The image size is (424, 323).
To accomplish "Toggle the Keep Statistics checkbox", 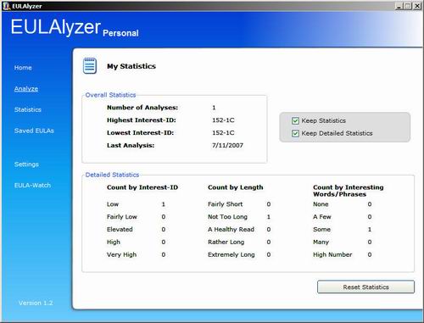I will coord(295,120).
